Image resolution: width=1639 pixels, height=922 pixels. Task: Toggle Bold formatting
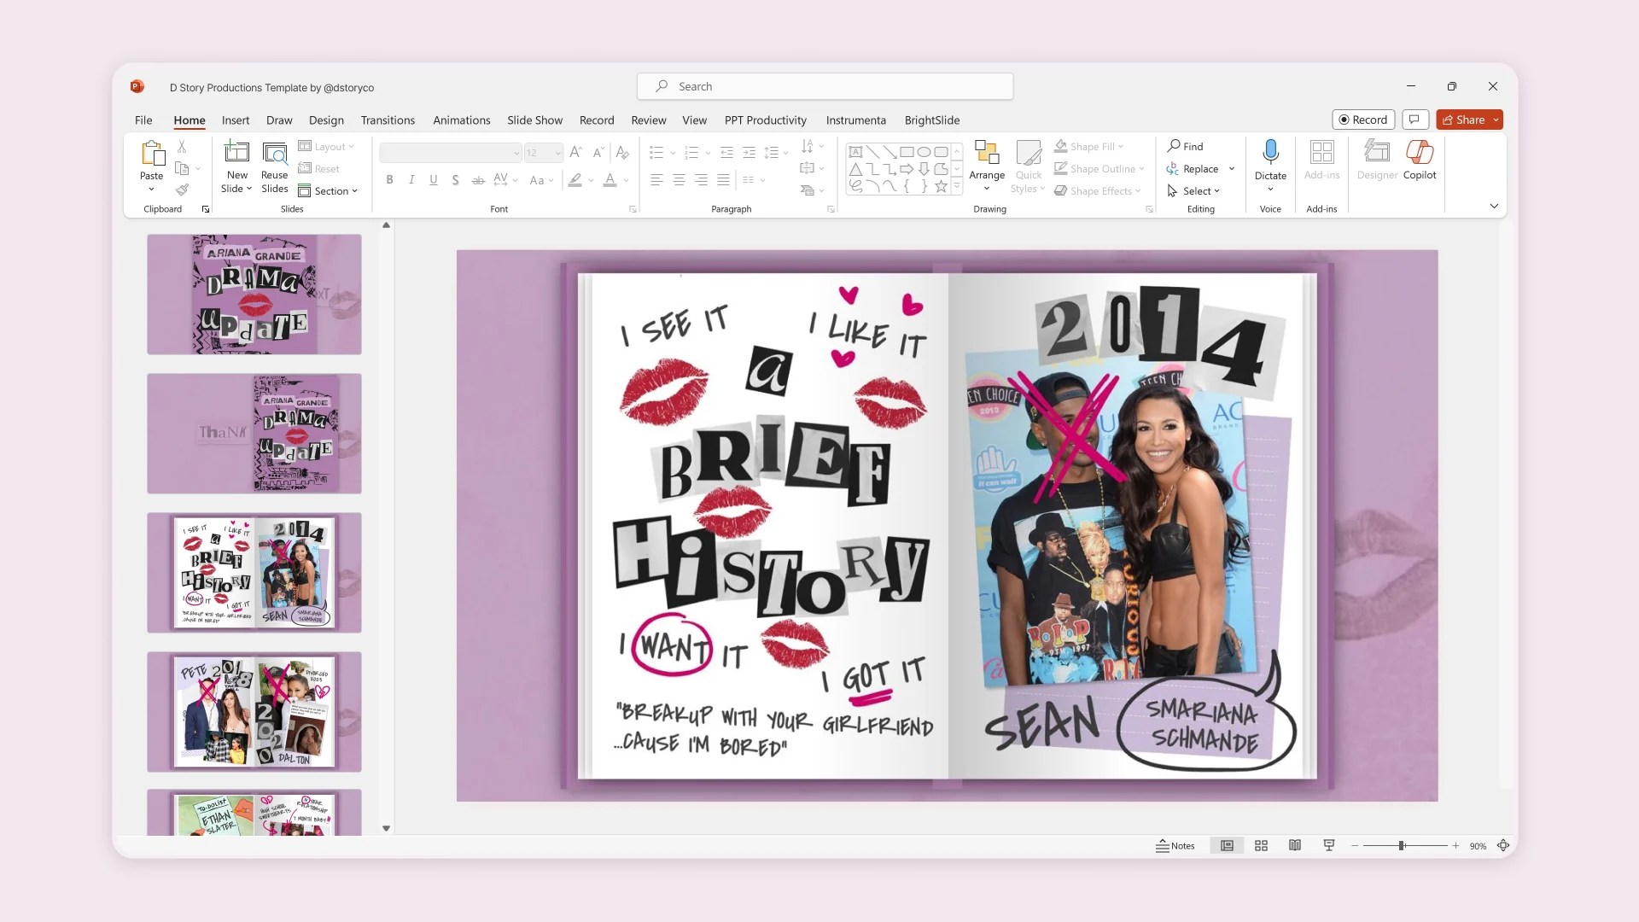[389, 180]
